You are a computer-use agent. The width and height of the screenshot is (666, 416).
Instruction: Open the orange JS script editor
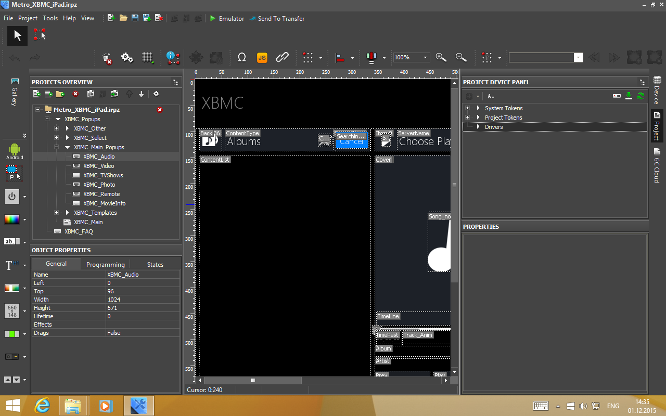pos(262,58)
